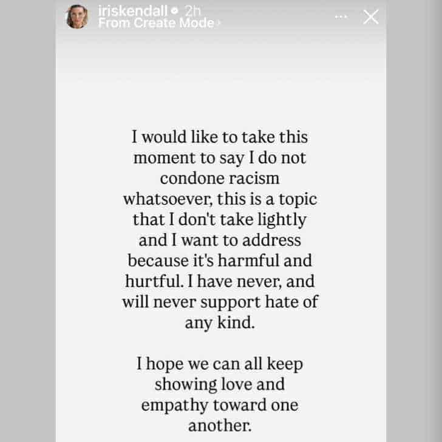This screenshot has width=442, height=442.
Task: Click the line 'and I want to address'
Action: [x=220, y=240]
